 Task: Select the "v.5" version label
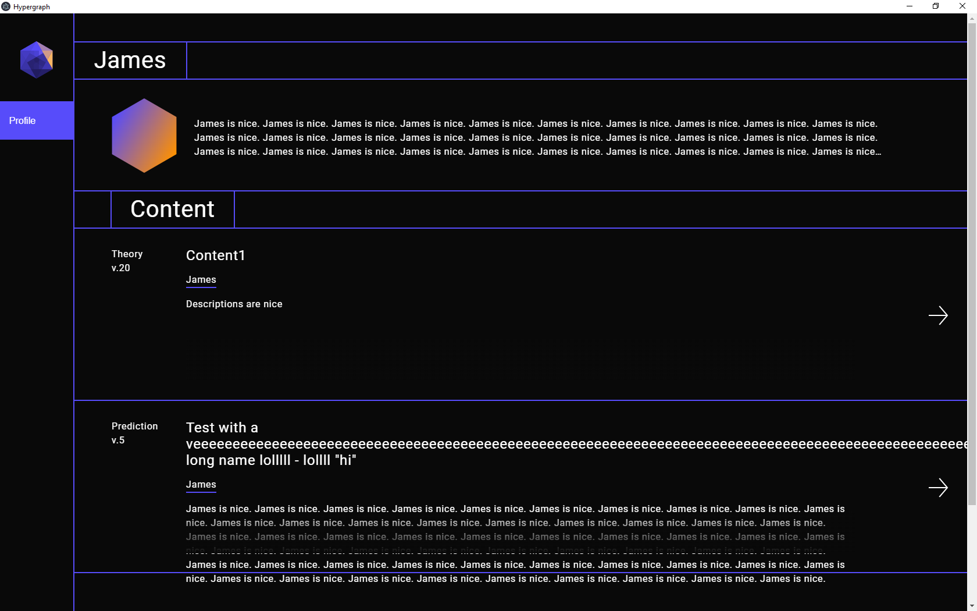118,441
